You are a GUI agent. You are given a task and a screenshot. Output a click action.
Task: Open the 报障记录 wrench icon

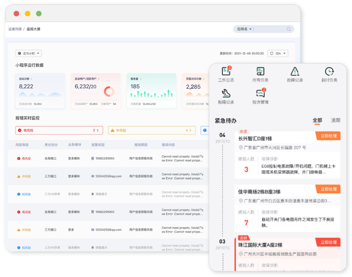pos(225,95)
